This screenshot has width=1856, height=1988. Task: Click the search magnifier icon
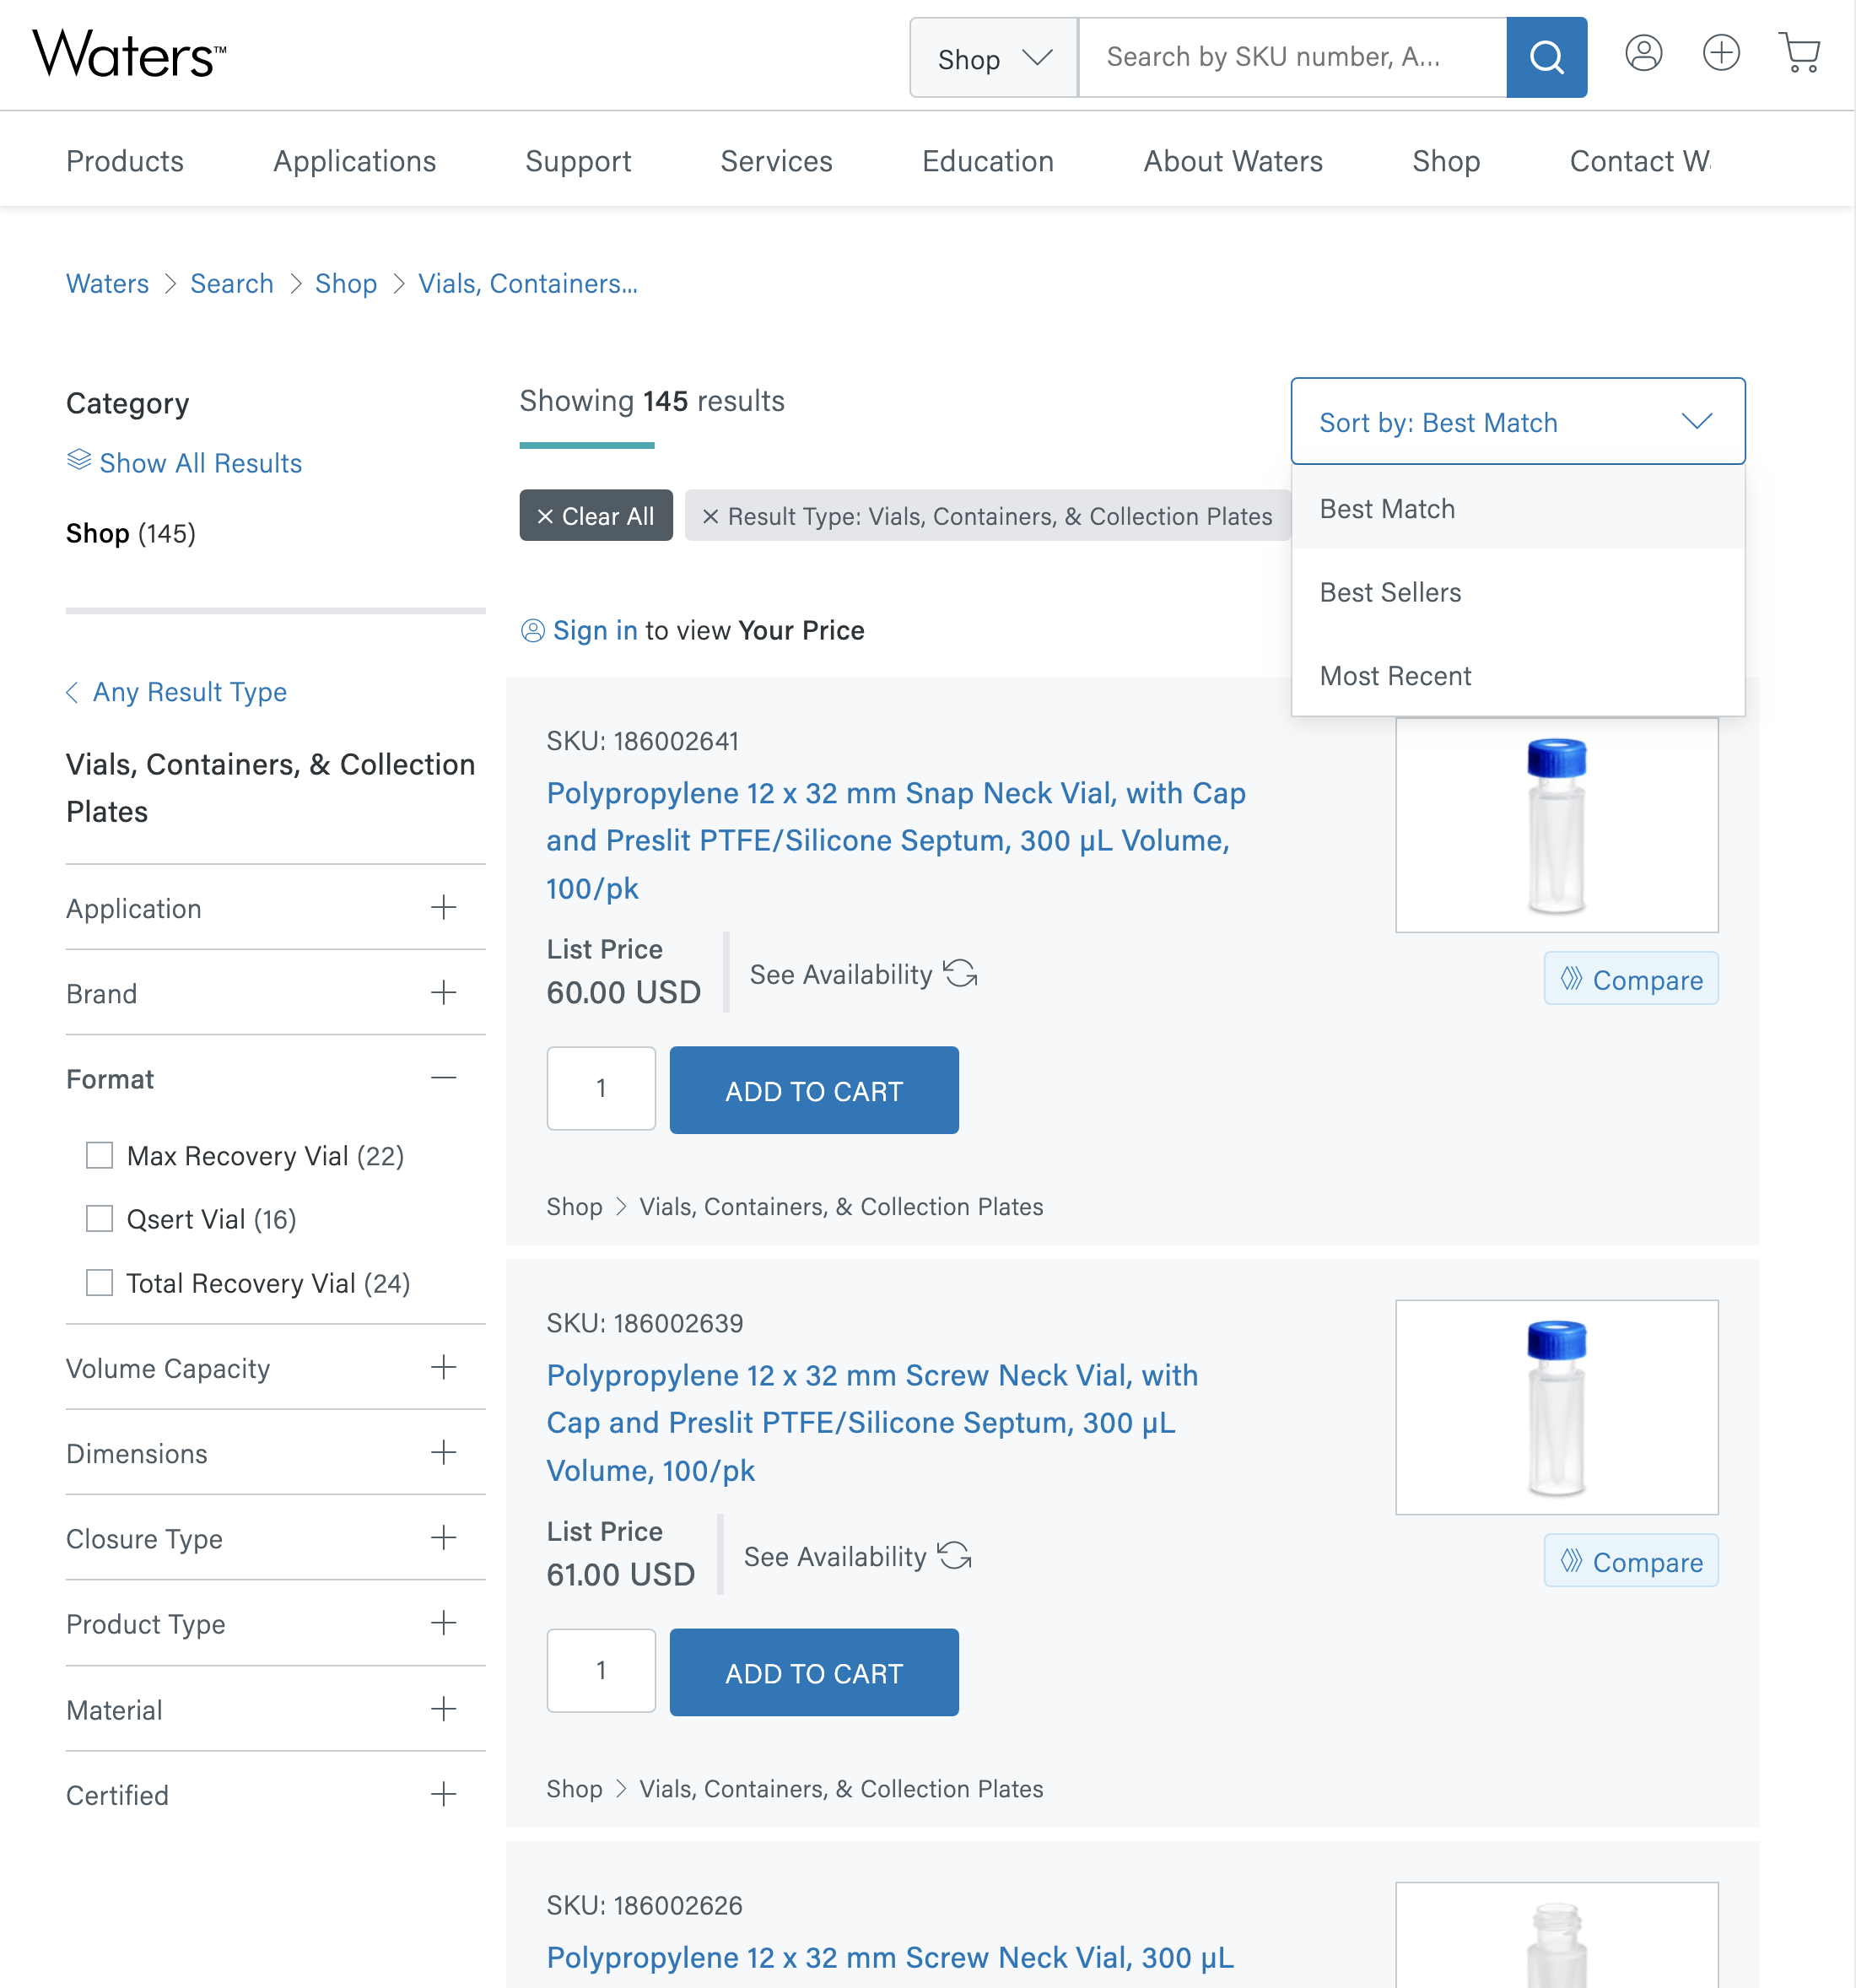pos(1546,57)
